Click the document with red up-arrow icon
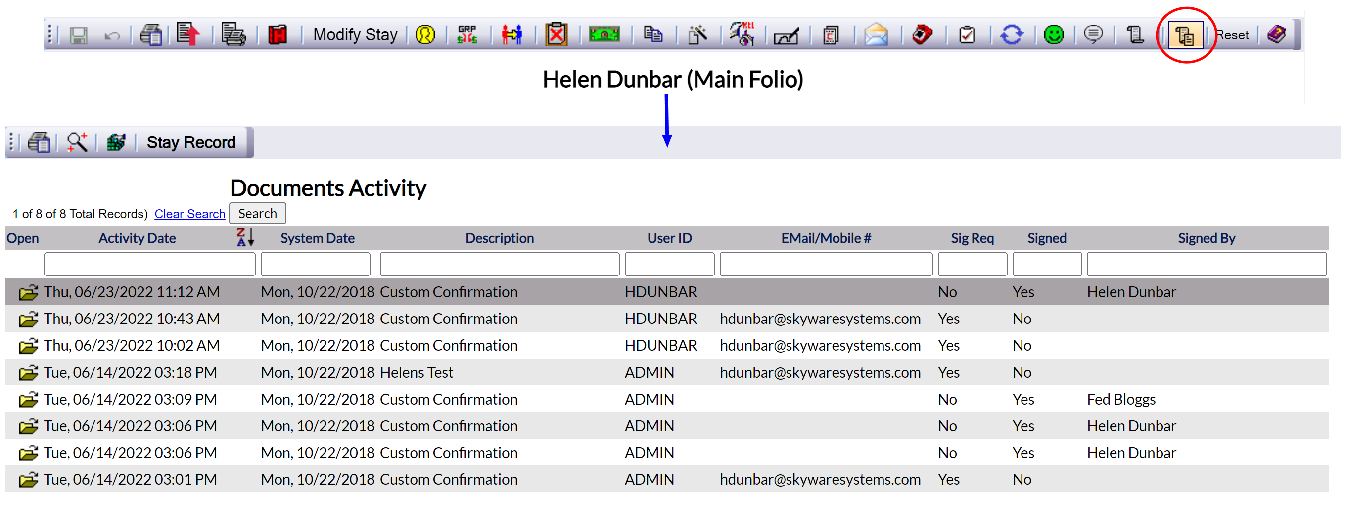 (x=189, y=35)
